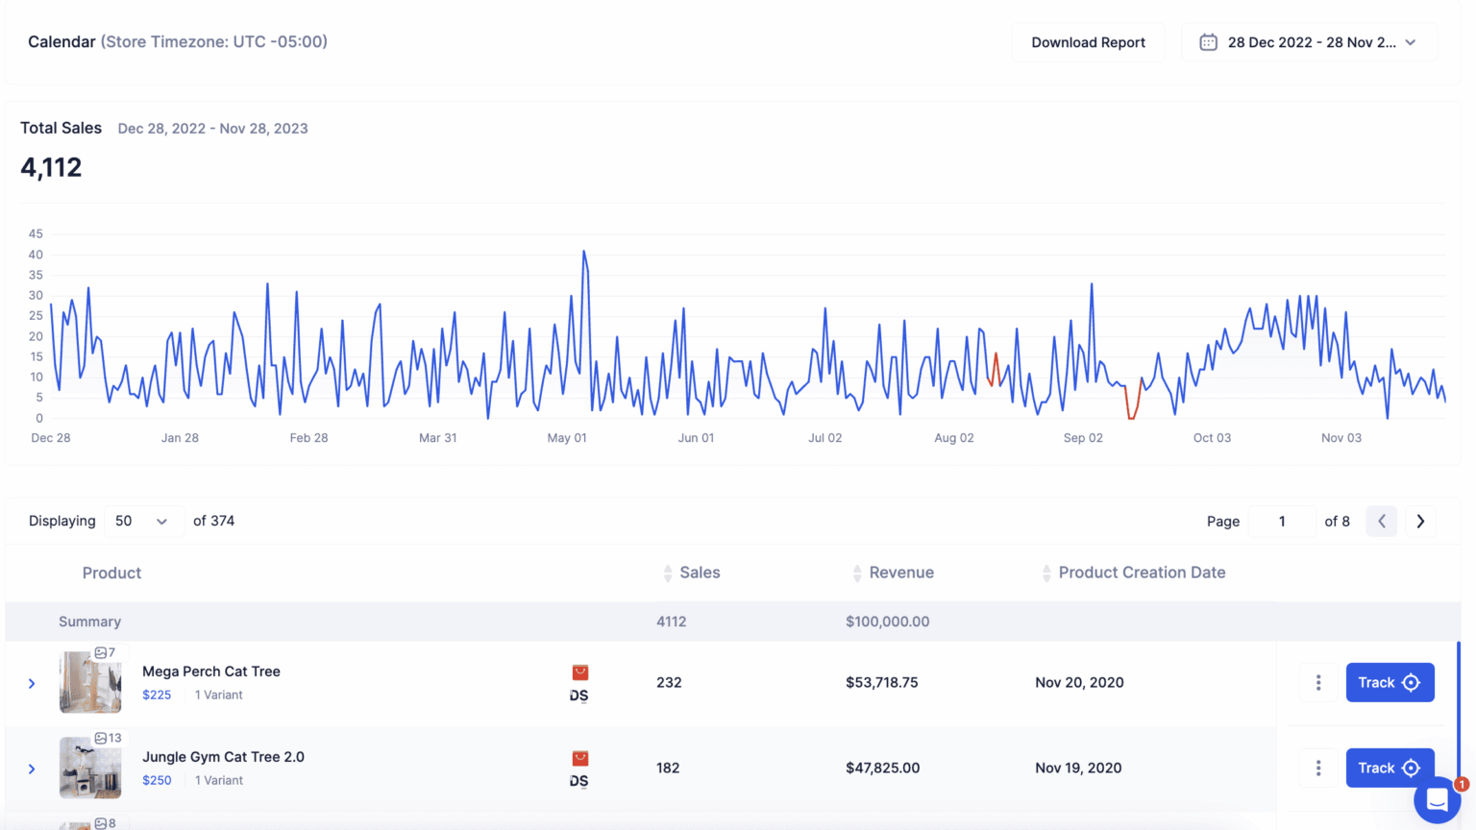Click the Download Report button
This screenshot has width=1476, height=830.
pos(1088,42)
